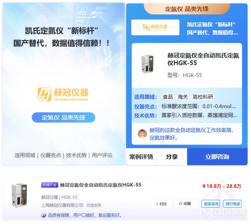Screen dimensions: 251x224
Task: Click the 技术优势 advantage row
Action: click(x=186, y=115)
